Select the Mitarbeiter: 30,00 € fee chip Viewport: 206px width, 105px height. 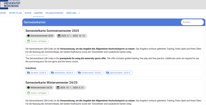click(x=62, y=73)
